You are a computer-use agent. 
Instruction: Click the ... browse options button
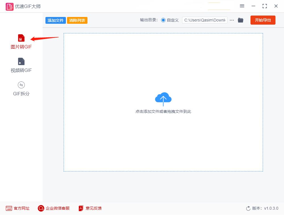pos(232,20)
